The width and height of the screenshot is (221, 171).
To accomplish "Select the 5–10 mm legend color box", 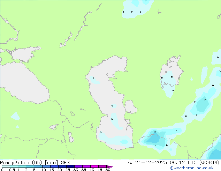I will click(38, 166).
